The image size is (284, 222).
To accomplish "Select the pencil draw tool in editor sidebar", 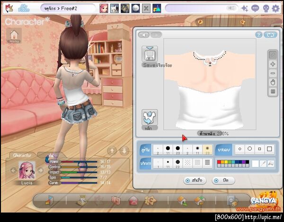I will click(x=273, y=55).
